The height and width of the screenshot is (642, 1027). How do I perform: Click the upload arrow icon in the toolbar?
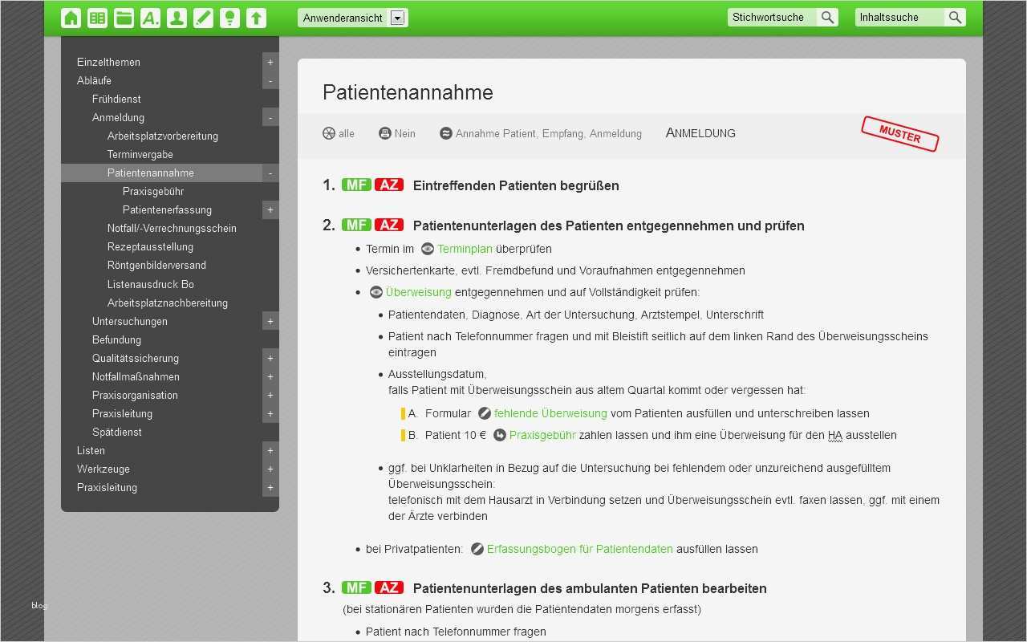point(256,17)
